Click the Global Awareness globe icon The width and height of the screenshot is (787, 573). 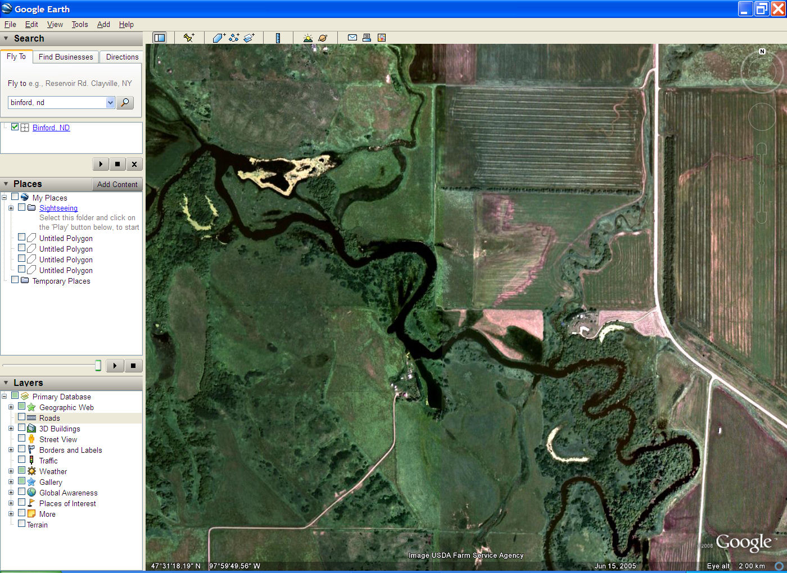point(31,492)
